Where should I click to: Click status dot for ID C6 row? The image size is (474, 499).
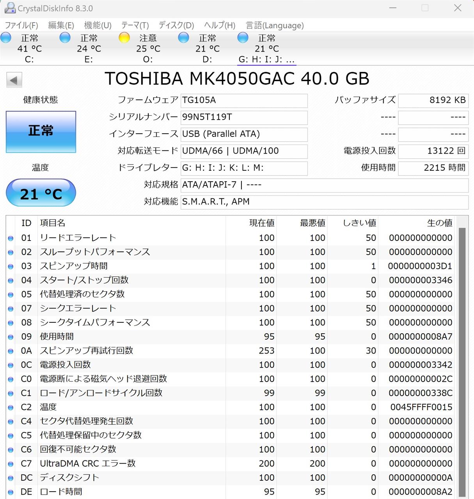[x=11, y=450]
